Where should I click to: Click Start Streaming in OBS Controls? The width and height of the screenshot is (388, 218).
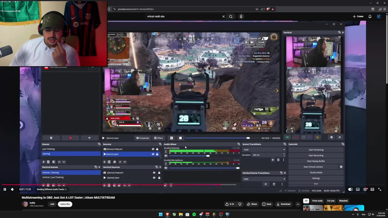click(x=316, y=150)
